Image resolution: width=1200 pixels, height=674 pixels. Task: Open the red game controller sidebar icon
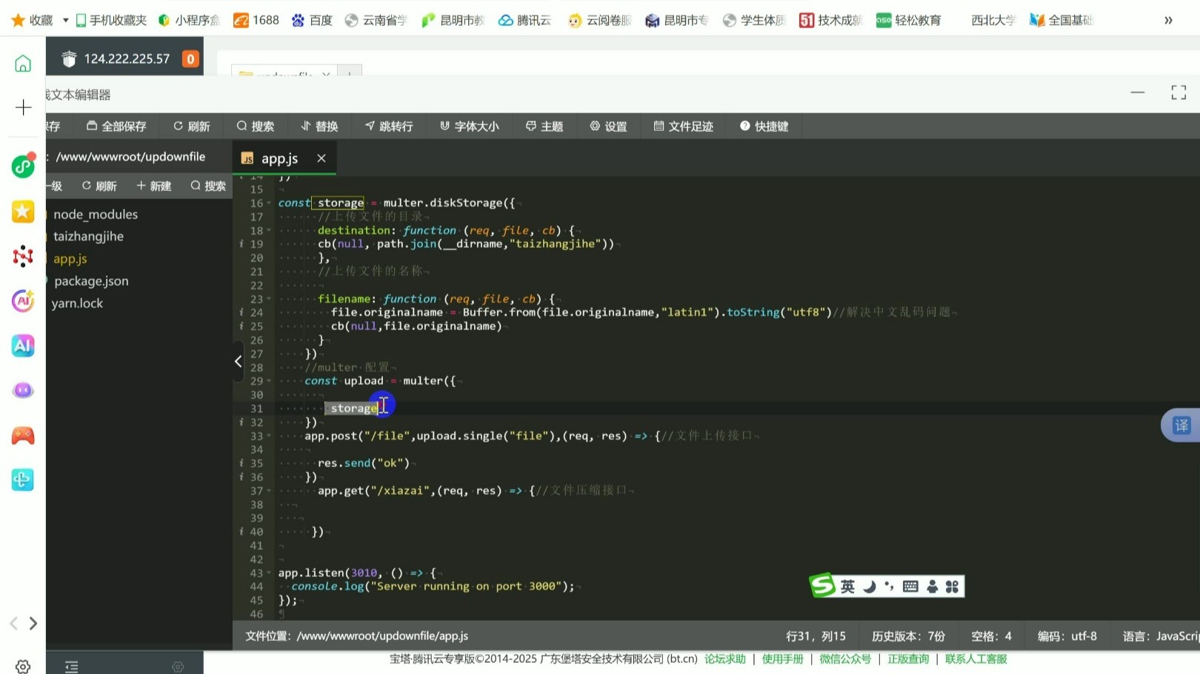click(23, 436)
